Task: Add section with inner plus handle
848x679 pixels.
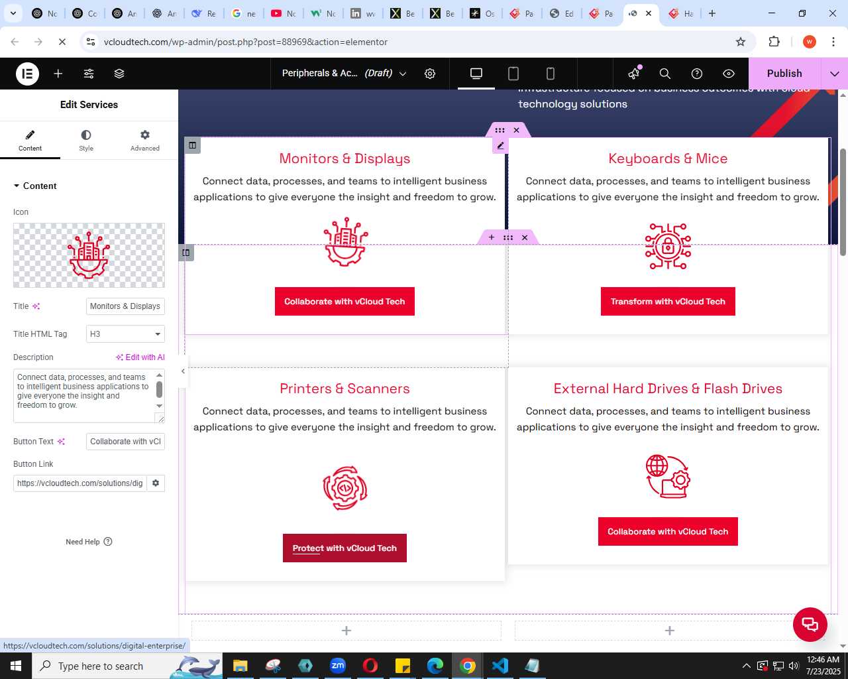Action: point(492,237)
